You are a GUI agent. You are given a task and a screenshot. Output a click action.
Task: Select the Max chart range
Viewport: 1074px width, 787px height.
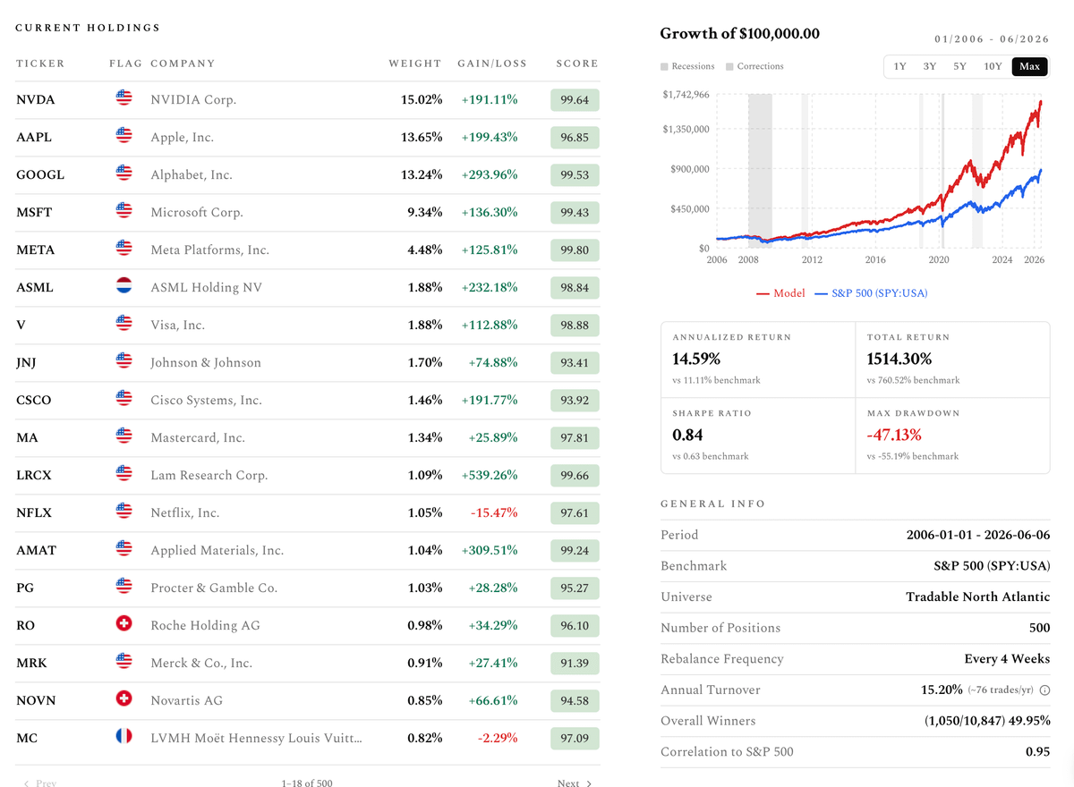[1029, 66]
